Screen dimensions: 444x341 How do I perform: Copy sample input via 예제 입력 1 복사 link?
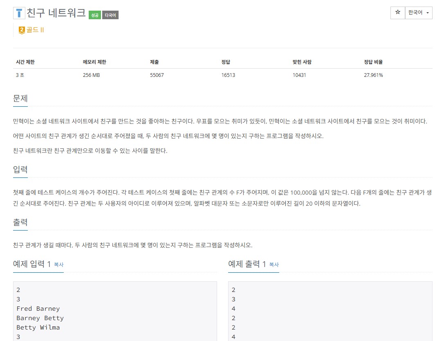coord(59,265)
